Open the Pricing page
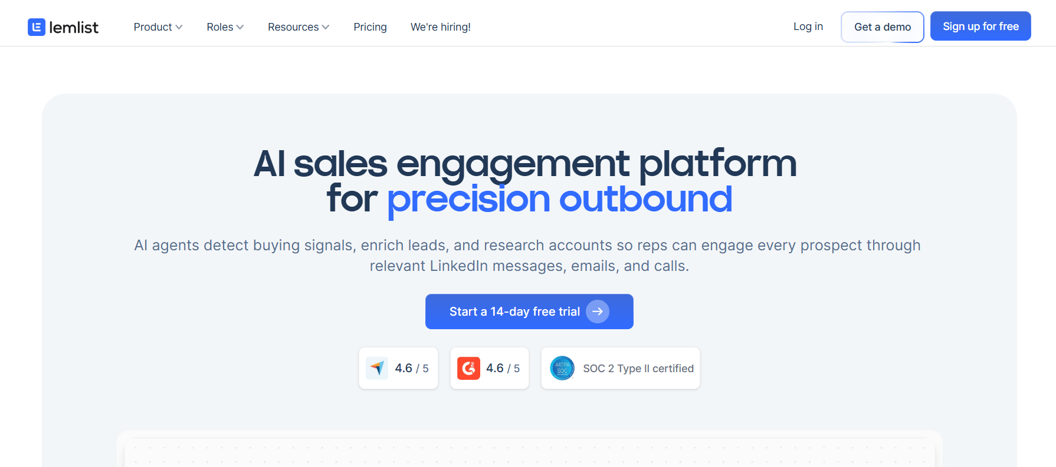This screenshot has height=467, width=1056. pos(370,27)
